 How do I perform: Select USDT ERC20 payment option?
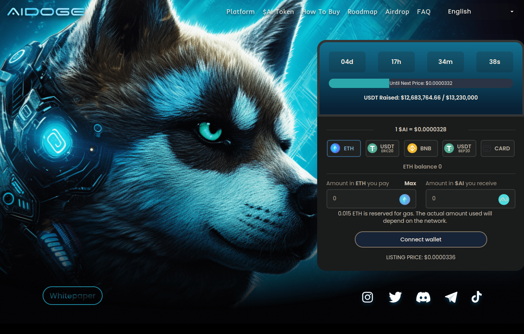tap(382, 148)
